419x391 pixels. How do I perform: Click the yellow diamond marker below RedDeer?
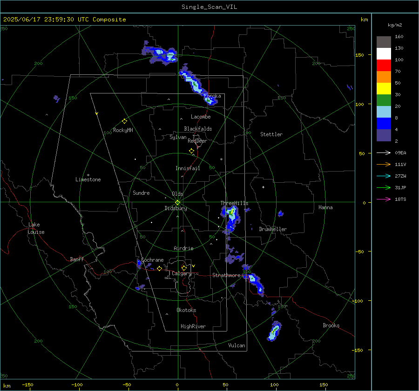tap(192, 151)
